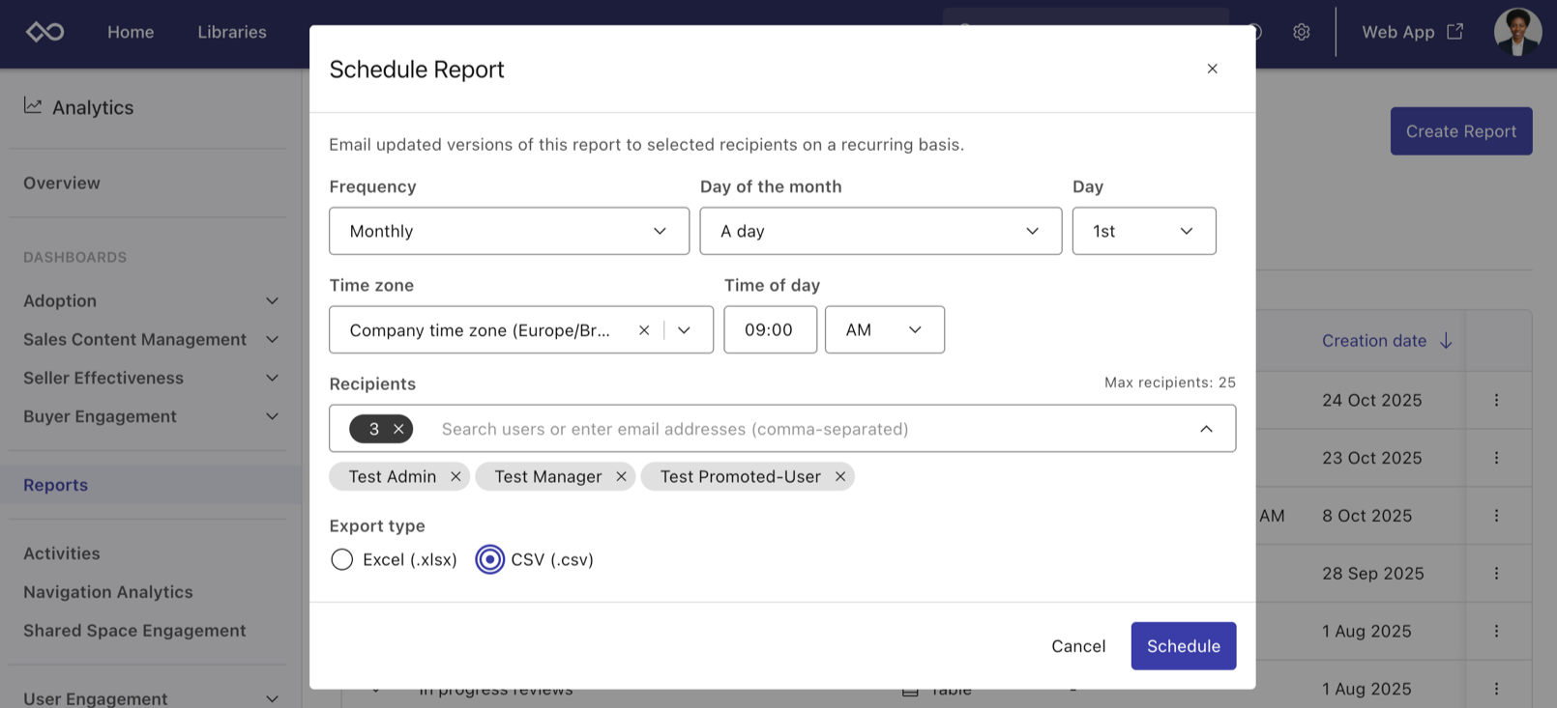
Task: Click the Create Report button
Action: [1461, 131]
